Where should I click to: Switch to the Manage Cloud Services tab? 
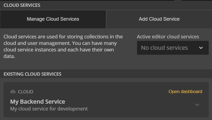point(53,19)
